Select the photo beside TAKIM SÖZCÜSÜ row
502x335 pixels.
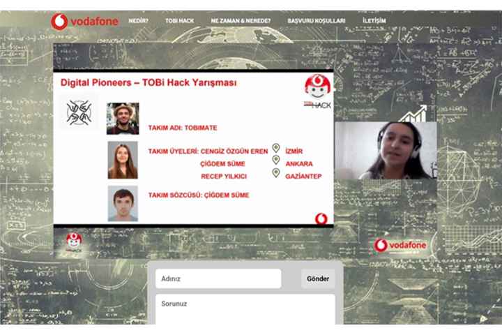[x=123, y=203]
